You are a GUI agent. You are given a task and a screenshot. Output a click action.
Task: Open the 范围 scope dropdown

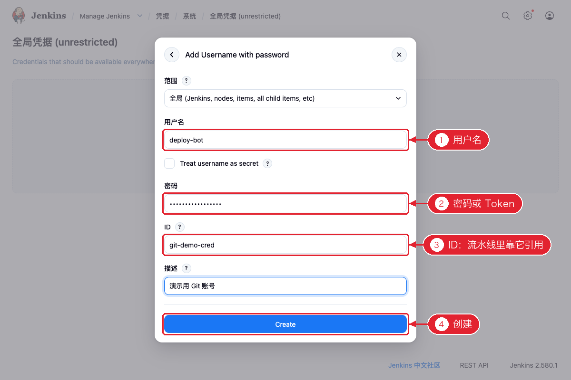(285, 98)
